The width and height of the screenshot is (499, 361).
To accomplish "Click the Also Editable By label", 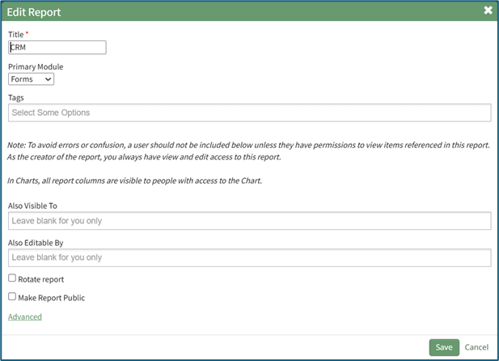I will pyautogui.click(x=34, y=242).
